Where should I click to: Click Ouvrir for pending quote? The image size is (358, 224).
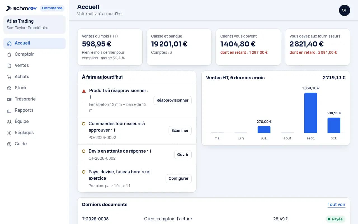click(x=183, y=155)
